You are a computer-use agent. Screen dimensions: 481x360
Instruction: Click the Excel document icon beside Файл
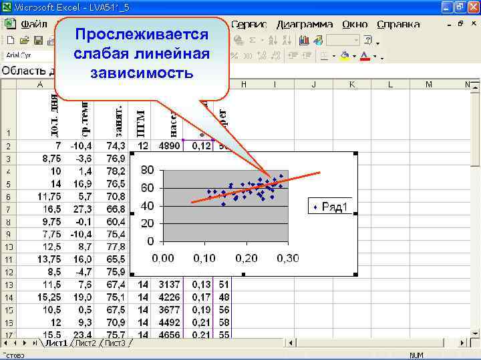tap(10, 24)
